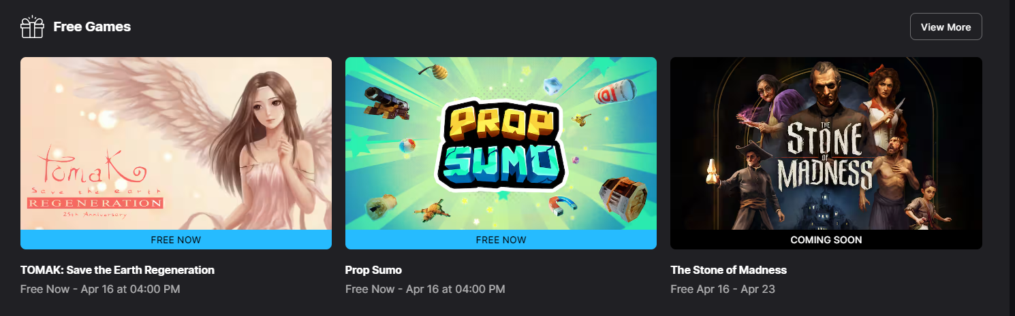Screen dimensions: 1015x316
Task: Click the gift box icon beside Free Games
Action: [32, 27]
